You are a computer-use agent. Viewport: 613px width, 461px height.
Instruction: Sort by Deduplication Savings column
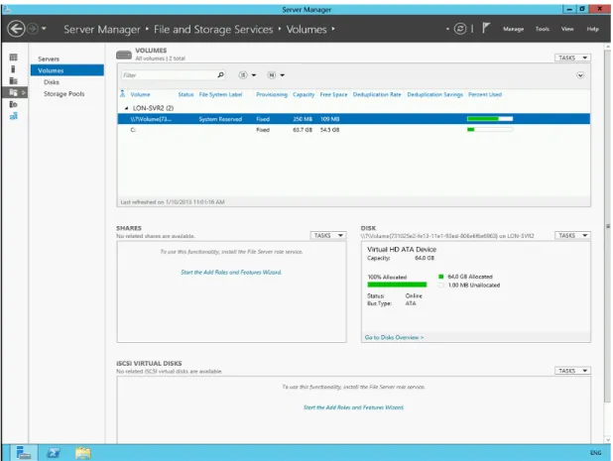tap(434, 94)
